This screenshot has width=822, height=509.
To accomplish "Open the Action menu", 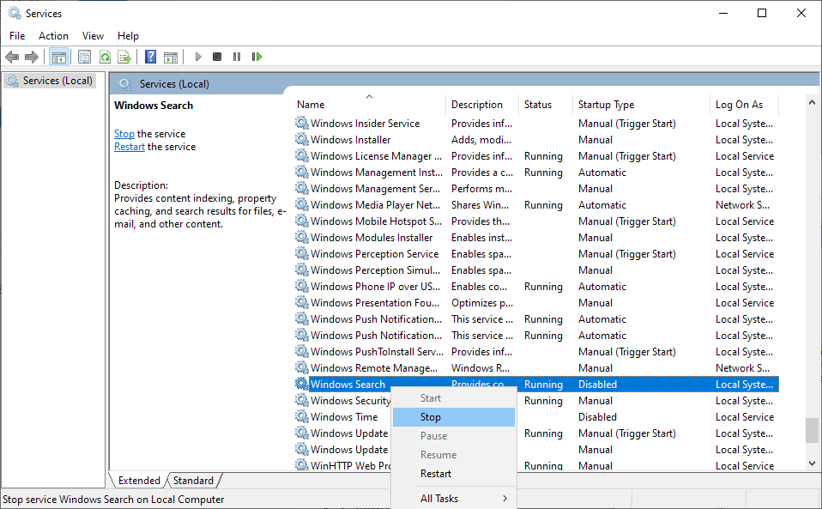I will click(53, 36).
